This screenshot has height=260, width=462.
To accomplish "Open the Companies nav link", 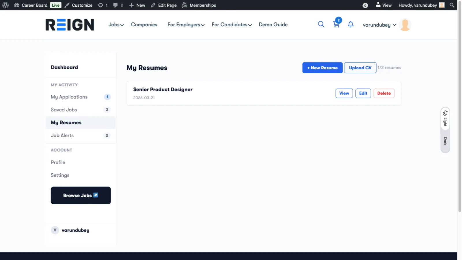I will click(144, 25).
